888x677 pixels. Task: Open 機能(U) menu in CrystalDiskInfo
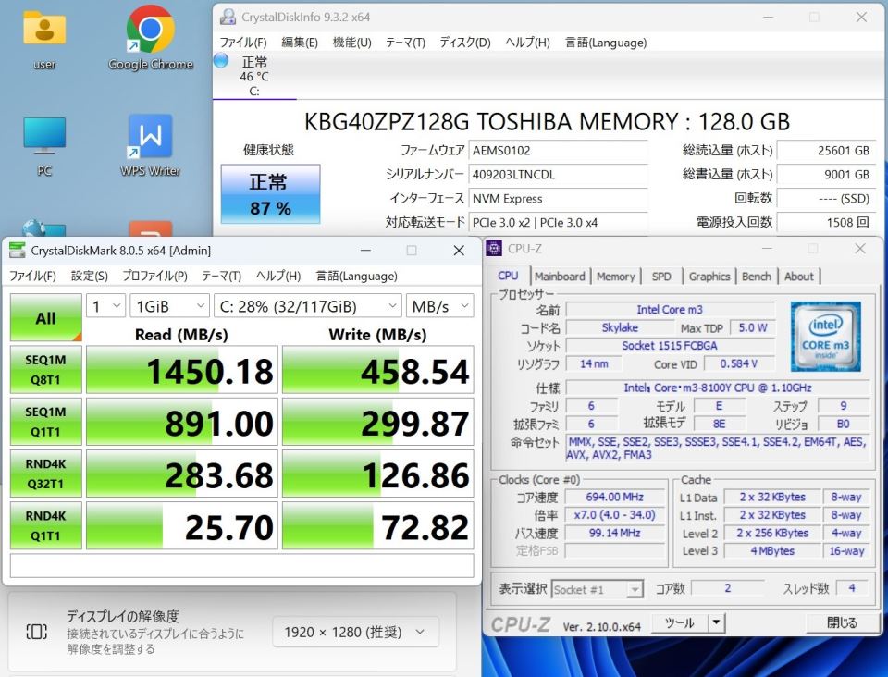(351, 43)
